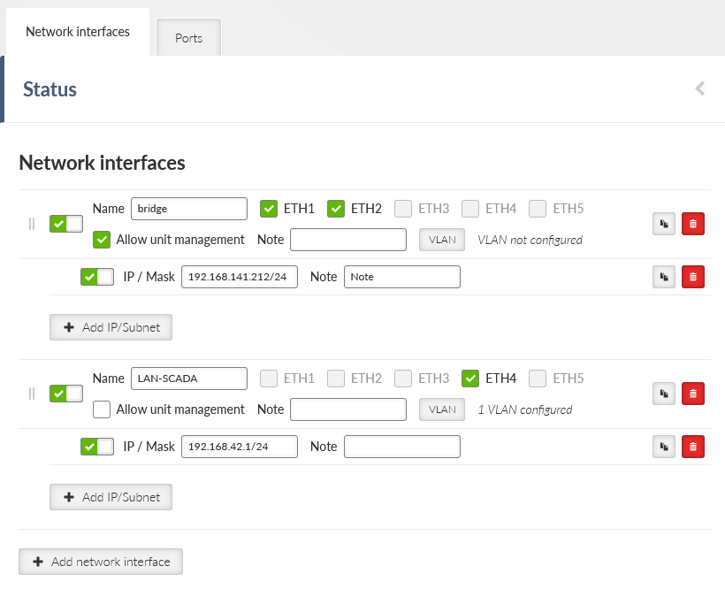Enable Allow unit management for LAN-SCADA
This screenshot has width=725, height=589.
(x=102, y=409)
